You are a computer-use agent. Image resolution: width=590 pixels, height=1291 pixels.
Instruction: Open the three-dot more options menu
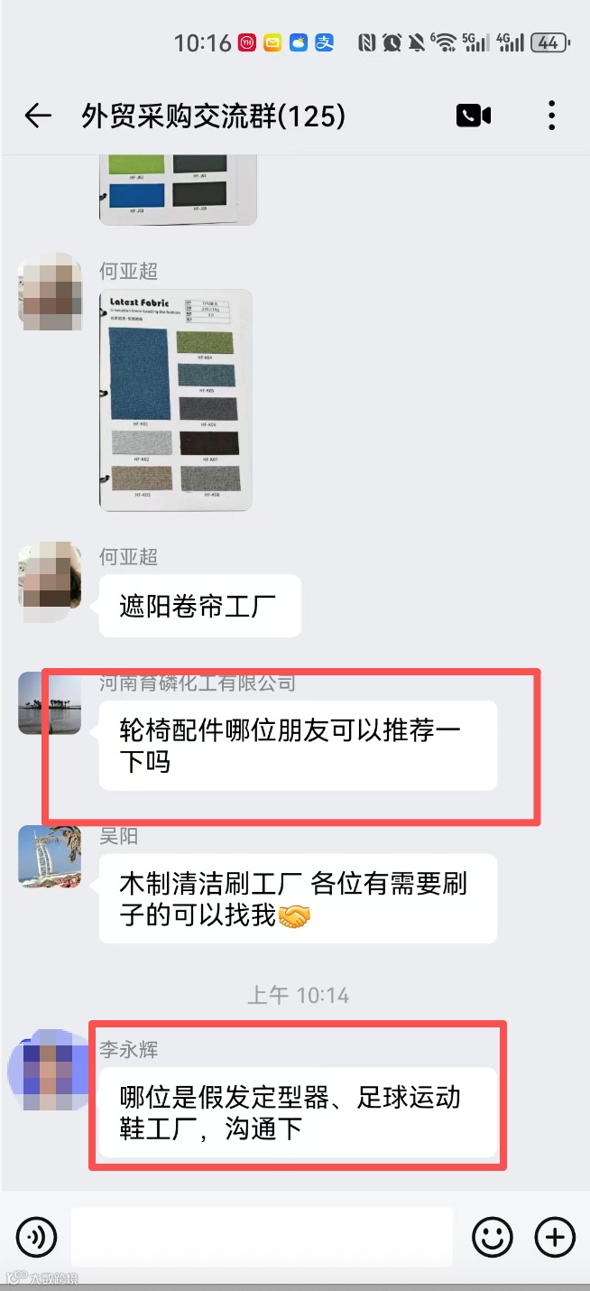[x=551, y=116]
